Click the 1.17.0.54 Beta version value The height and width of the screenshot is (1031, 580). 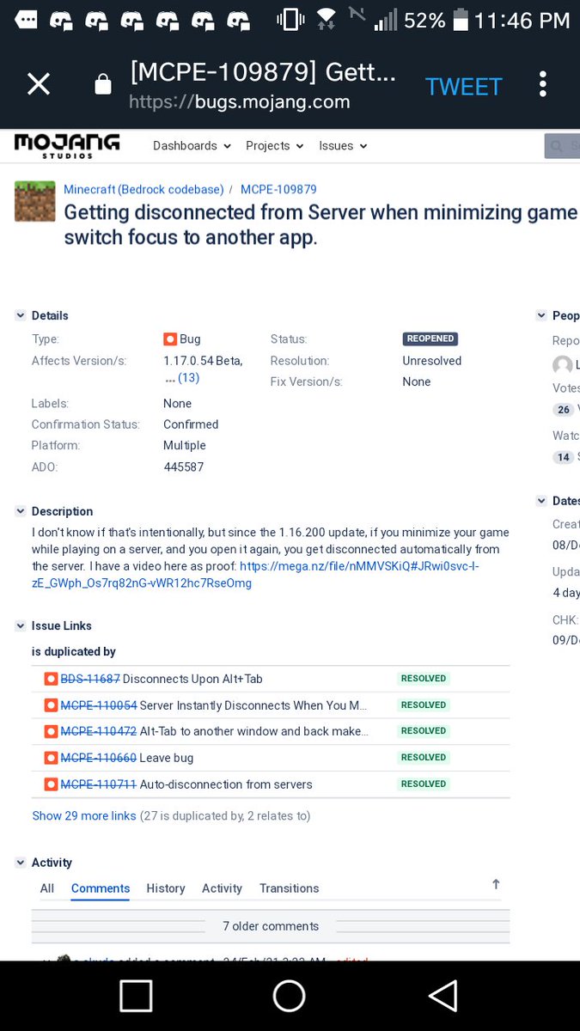click(x=203, y=361)
